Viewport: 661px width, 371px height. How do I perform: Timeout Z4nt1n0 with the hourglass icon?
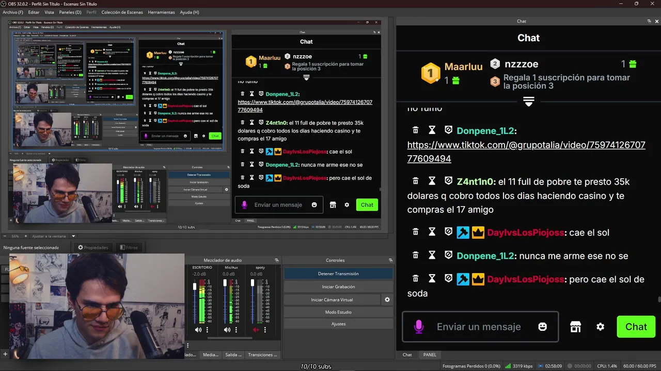point(432,181)
